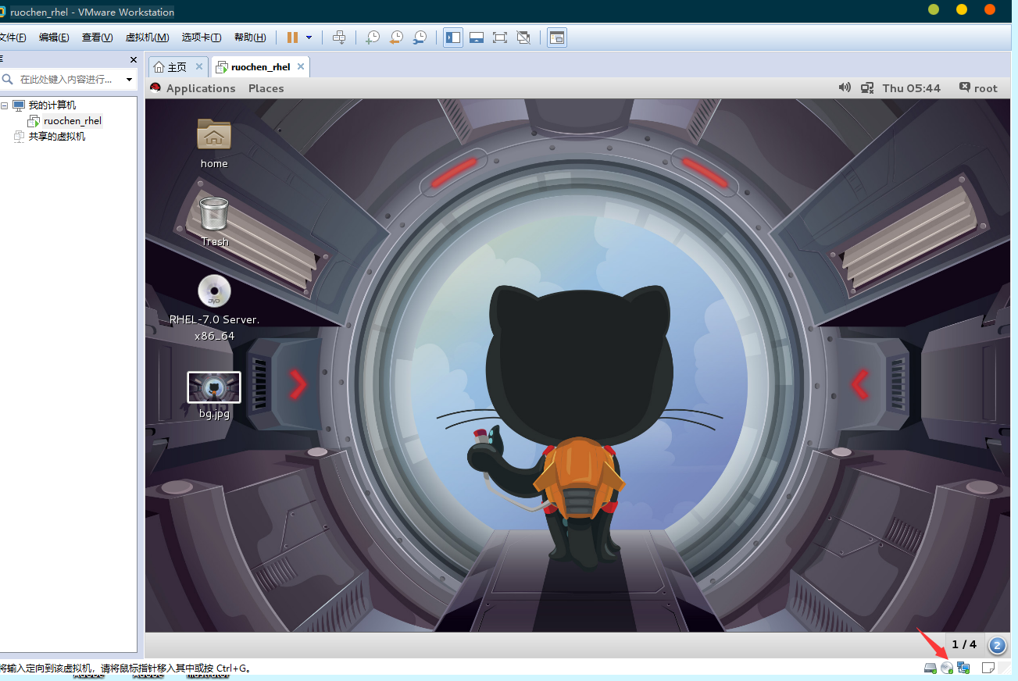Pause the virtual machine with the orange pause button
The width and height of the screenshot is (1018, 681).
292,37
